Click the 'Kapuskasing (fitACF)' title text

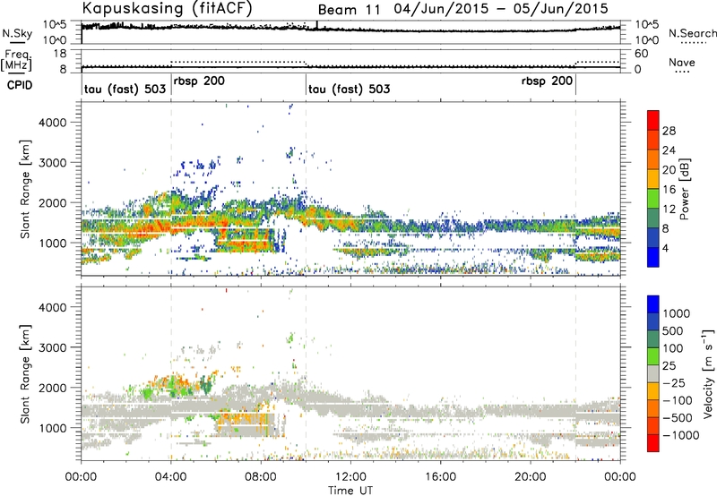click(167, 8)
